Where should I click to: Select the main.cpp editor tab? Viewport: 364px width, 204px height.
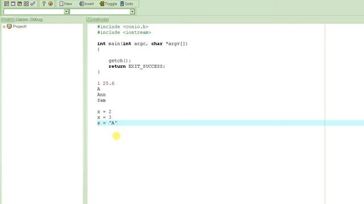pos(97,19)
